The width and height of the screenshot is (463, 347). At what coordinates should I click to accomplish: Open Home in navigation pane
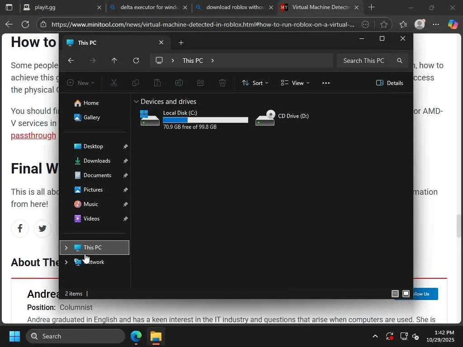click(91, 103)
